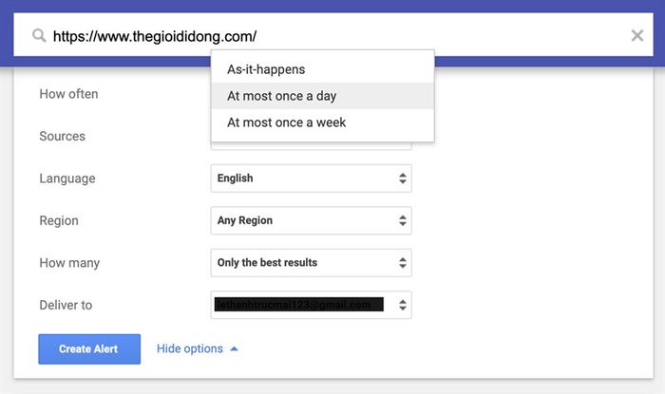Select As-it-happens frequency option
Viewport: 665px width, 394px height.
tap(266, 69)
